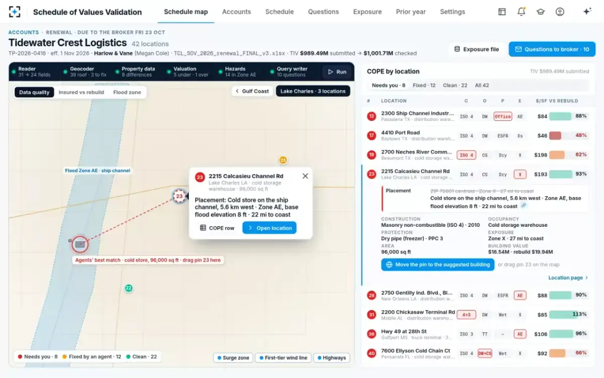604x378 pixels.
Task: Click the X exposure flag on Calcasieu row
Action: (x=519, y=174)
